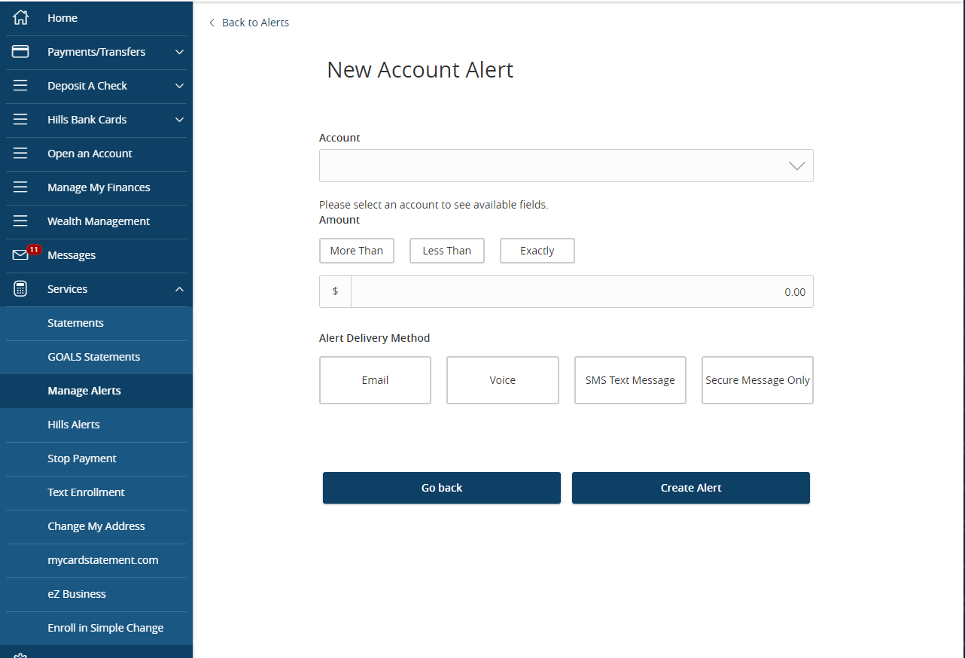Open the Messages menu item
This screenshot has height=658, width=965.
click(96, 255)
